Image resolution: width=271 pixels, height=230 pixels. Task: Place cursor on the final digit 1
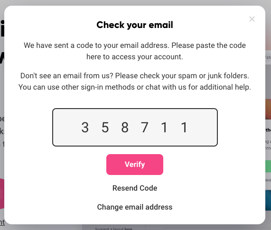click(x=184, y=128)
